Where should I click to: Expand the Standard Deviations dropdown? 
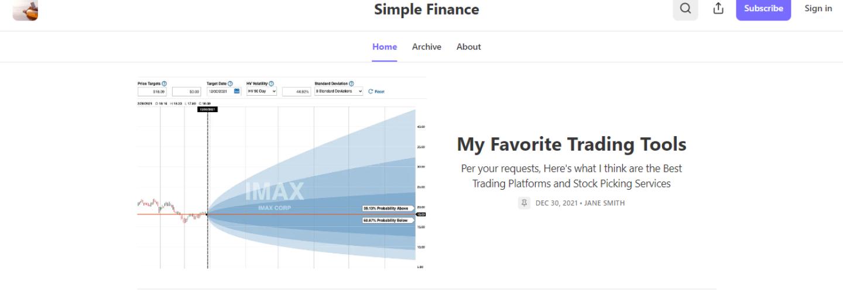click(x=339, y=91)
